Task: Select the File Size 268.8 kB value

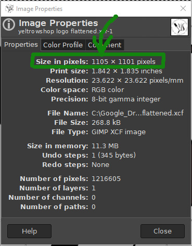Action: click(106, 123)
